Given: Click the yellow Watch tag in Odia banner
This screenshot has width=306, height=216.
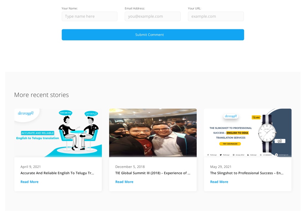Looking at the screenshot, I should pyautogui.click(x=256, y=117).
